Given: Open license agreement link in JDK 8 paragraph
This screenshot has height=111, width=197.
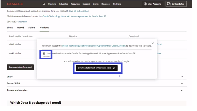Looking at the screenshot, I should [x=74, y=16].
